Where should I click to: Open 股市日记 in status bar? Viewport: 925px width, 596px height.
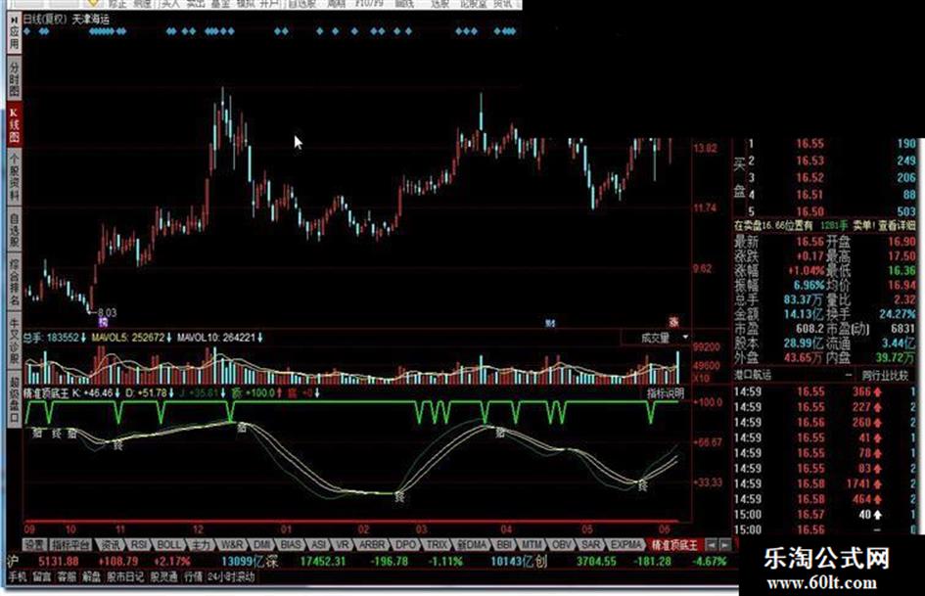pos(125,576)
